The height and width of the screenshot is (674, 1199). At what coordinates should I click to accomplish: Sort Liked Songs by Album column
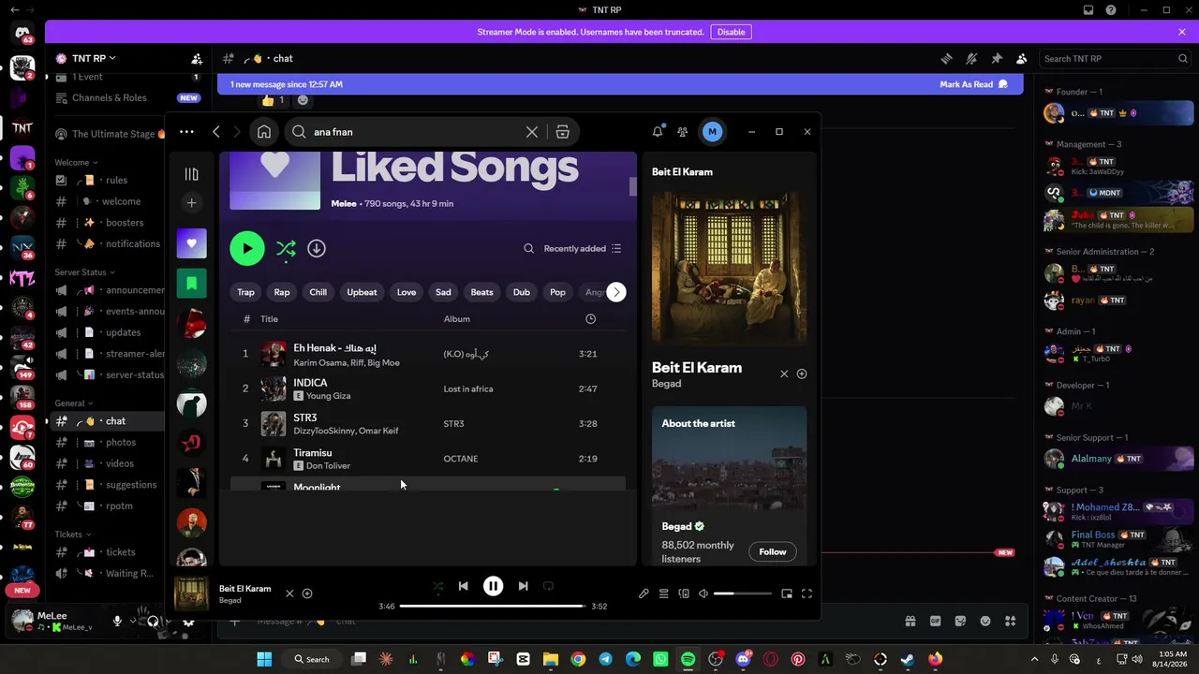point(457,319)
